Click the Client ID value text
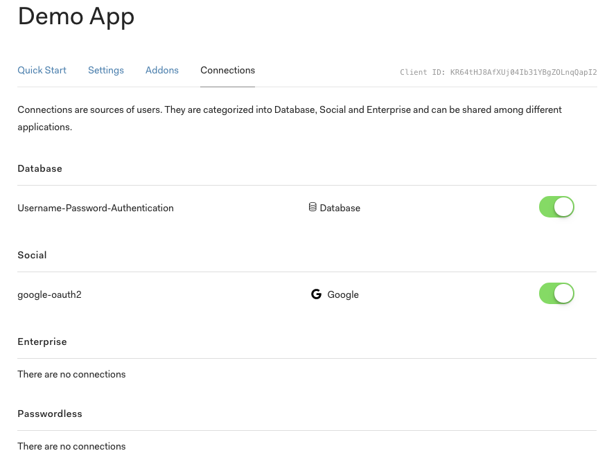The width and height of the screenshot is (616, 462). pos(523,72)
